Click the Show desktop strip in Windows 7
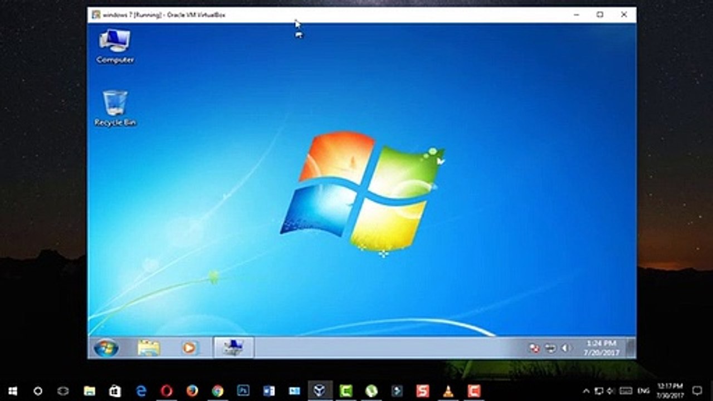This screenshot has height=401, width=713. click(x=631, y=348)
